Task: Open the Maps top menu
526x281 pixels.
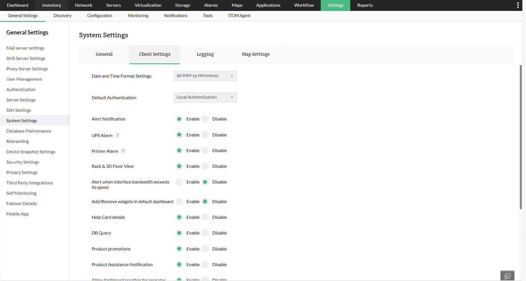Action: 237,5
